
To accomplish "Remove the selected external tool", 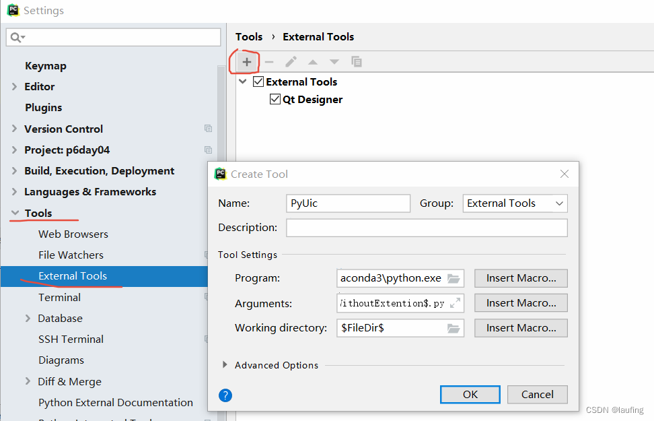I will tap(268, 61).
